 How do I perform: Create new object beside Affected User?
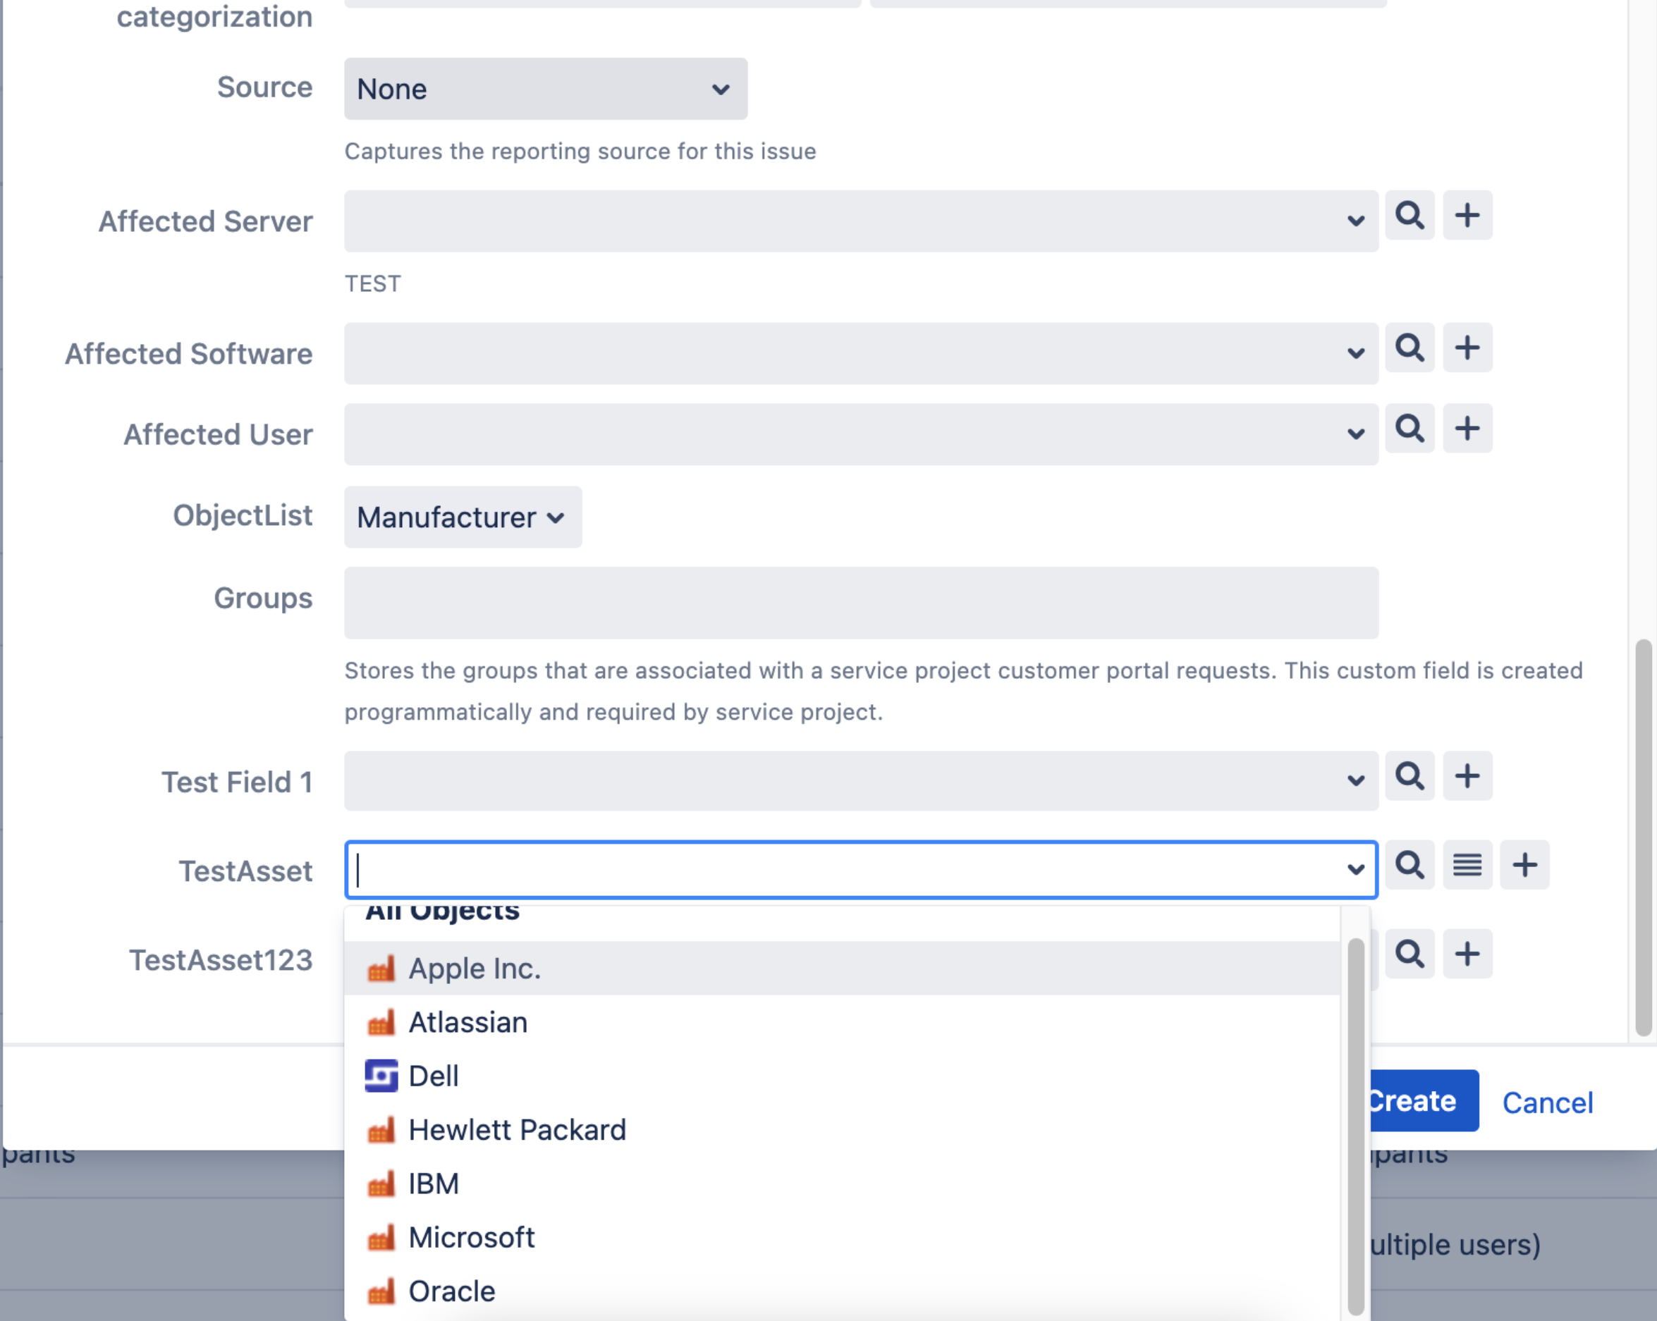(1467, 428)
